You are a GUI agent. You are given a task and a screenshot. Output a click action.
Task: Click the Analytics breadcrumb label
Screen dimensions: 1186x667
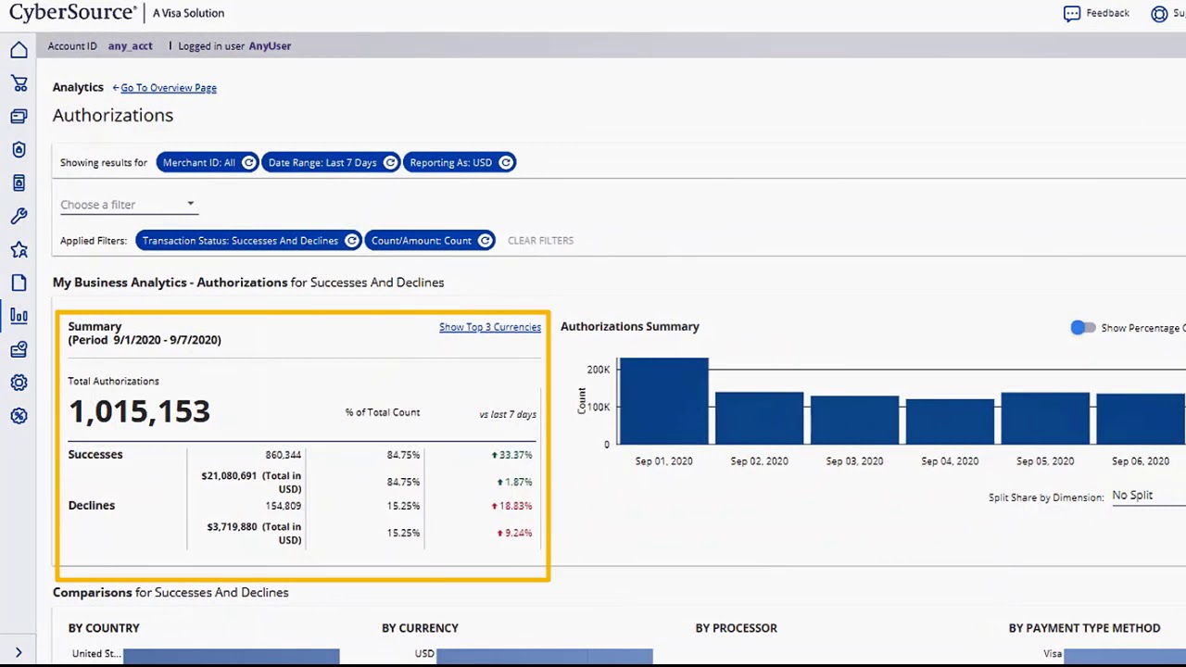pyautogui.click(x=78, y=87)
